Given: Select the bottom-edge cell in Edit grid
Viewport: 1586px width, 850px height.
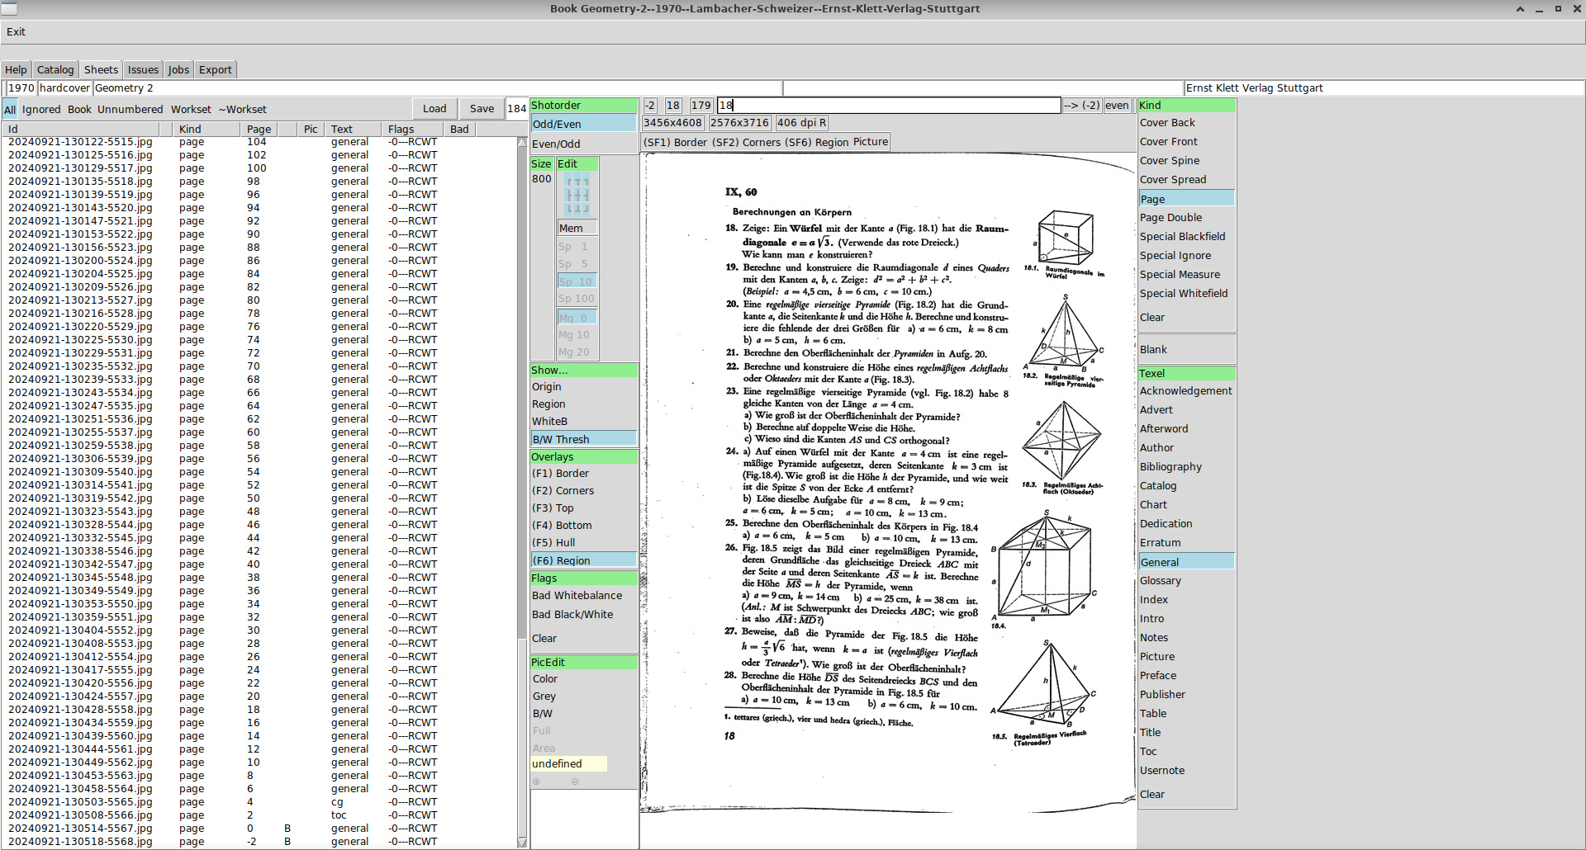Looking at the screenshot, I should (x=578, y=209).
